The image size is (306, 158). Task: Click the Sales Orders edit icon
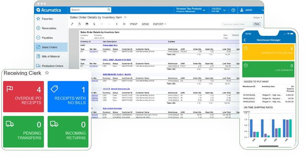(x=38, y=47)
